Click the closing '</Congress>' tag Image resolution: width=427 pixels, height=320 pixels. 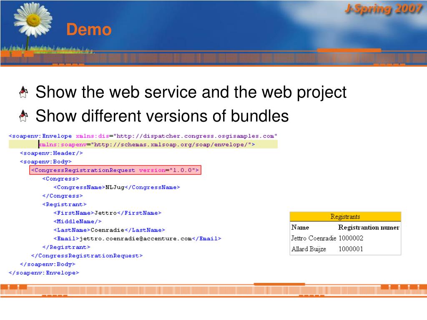(x=63, y=196)
